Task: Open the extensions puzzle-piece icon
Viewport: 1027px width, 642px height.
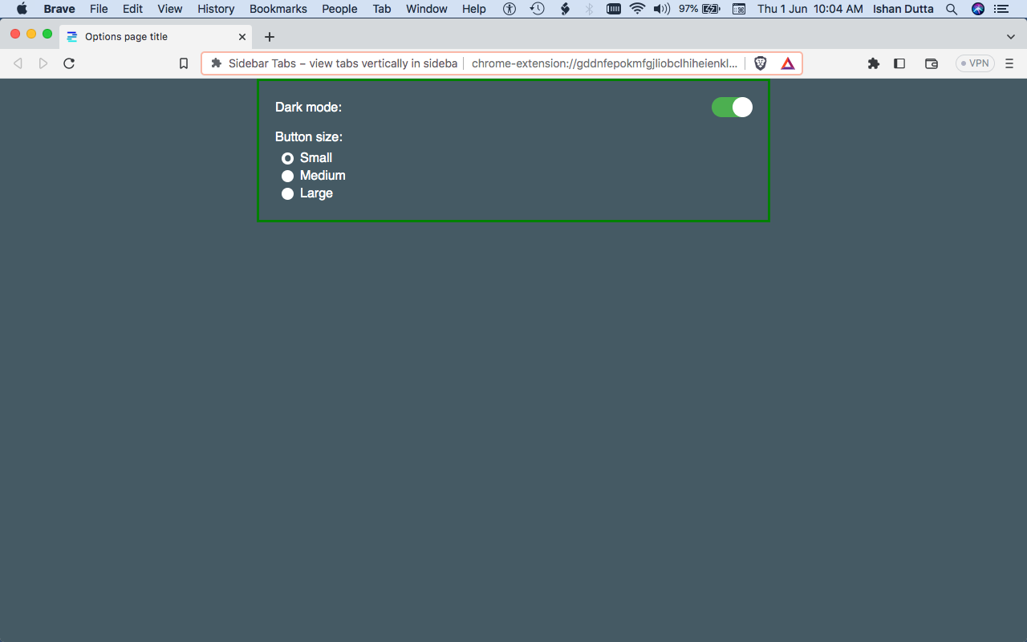Action: pos(873,63)
